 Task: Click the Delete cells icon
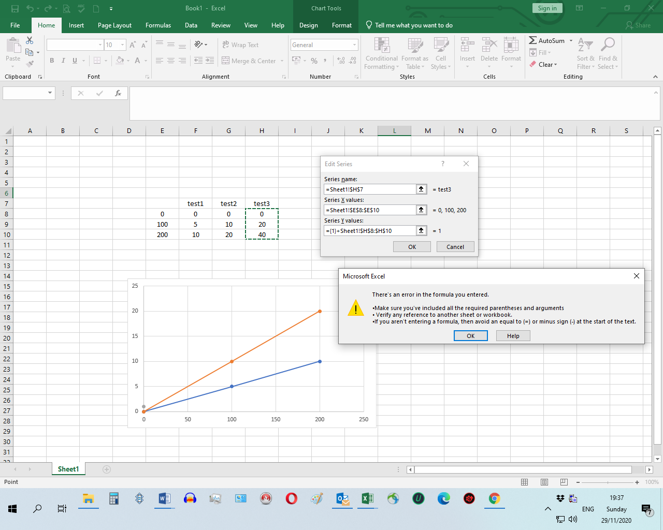[x=489, y=46]
